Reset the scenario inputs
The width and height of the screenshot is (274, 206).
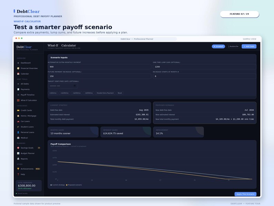(120, 93)
